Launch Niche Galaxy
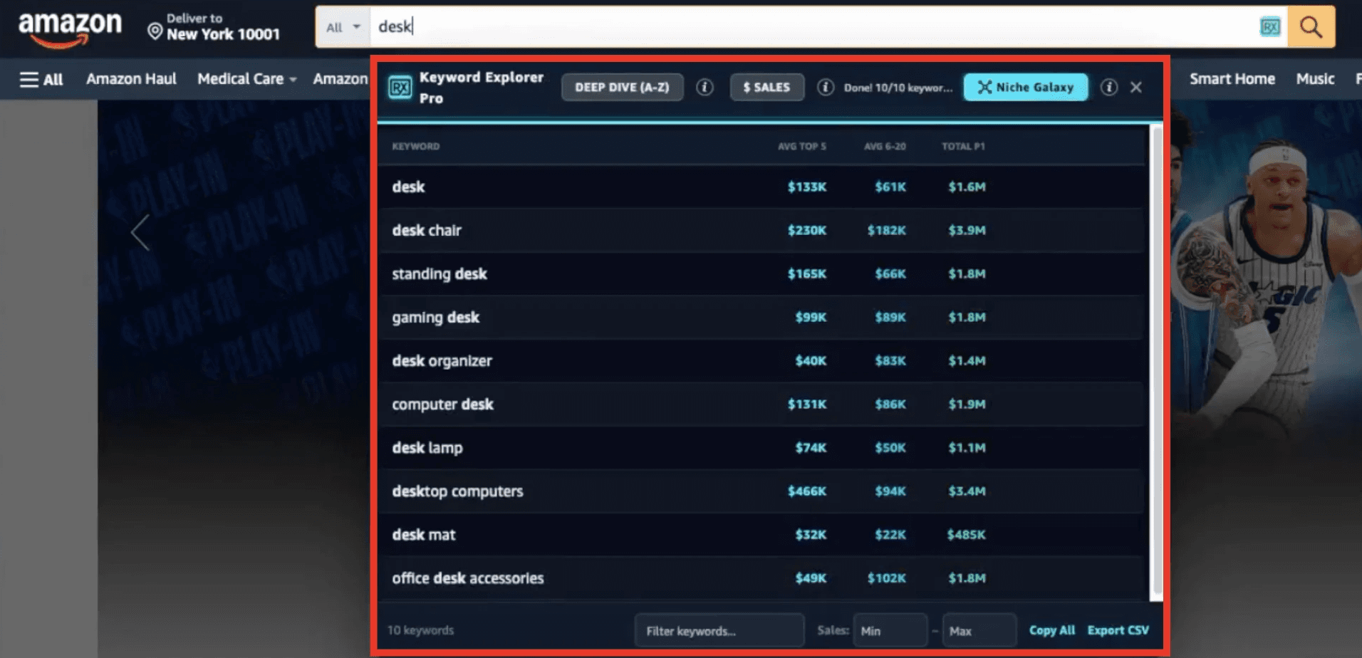1362x658 pixels. (x=1026, y=87)
